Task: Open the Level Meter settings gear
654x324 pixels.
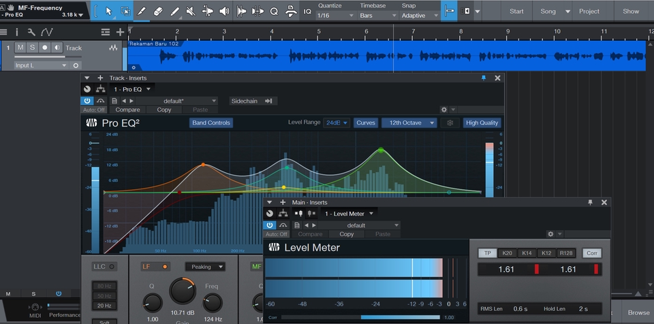Action: pyautogui.click(x=550, y=234)
